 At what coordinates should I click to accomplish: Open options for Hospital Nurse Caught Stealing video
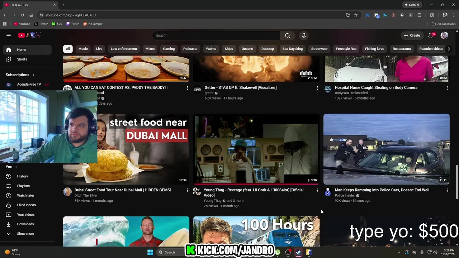tap(448, 88)
